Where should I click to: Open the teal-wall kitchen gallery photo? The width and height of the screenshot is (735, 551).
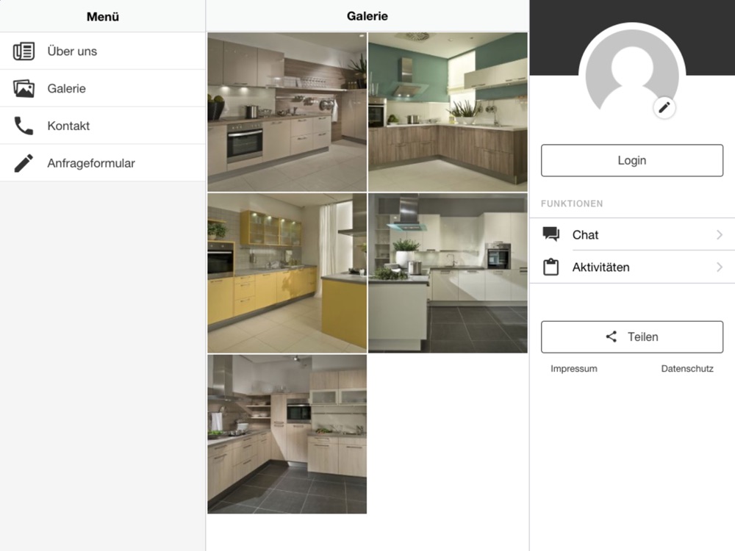pyautogui.click(x=448, y=112)
